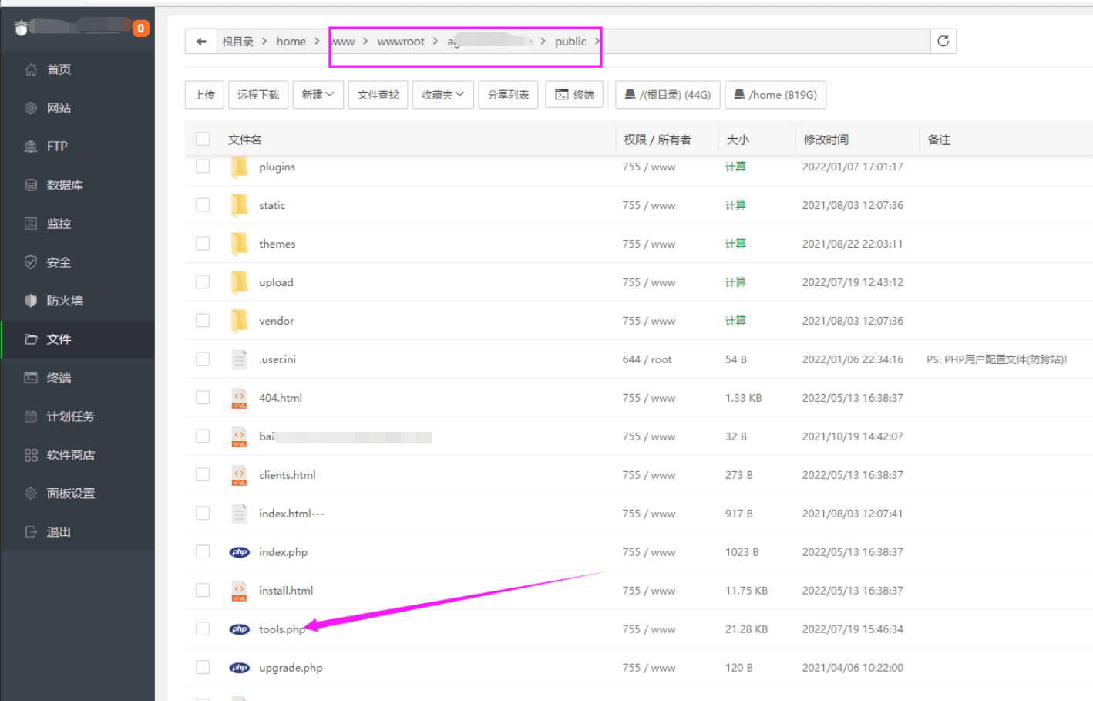Click the back arrow in path bar
Viewport: 1093px width, 701px height.
click(201, 42)
